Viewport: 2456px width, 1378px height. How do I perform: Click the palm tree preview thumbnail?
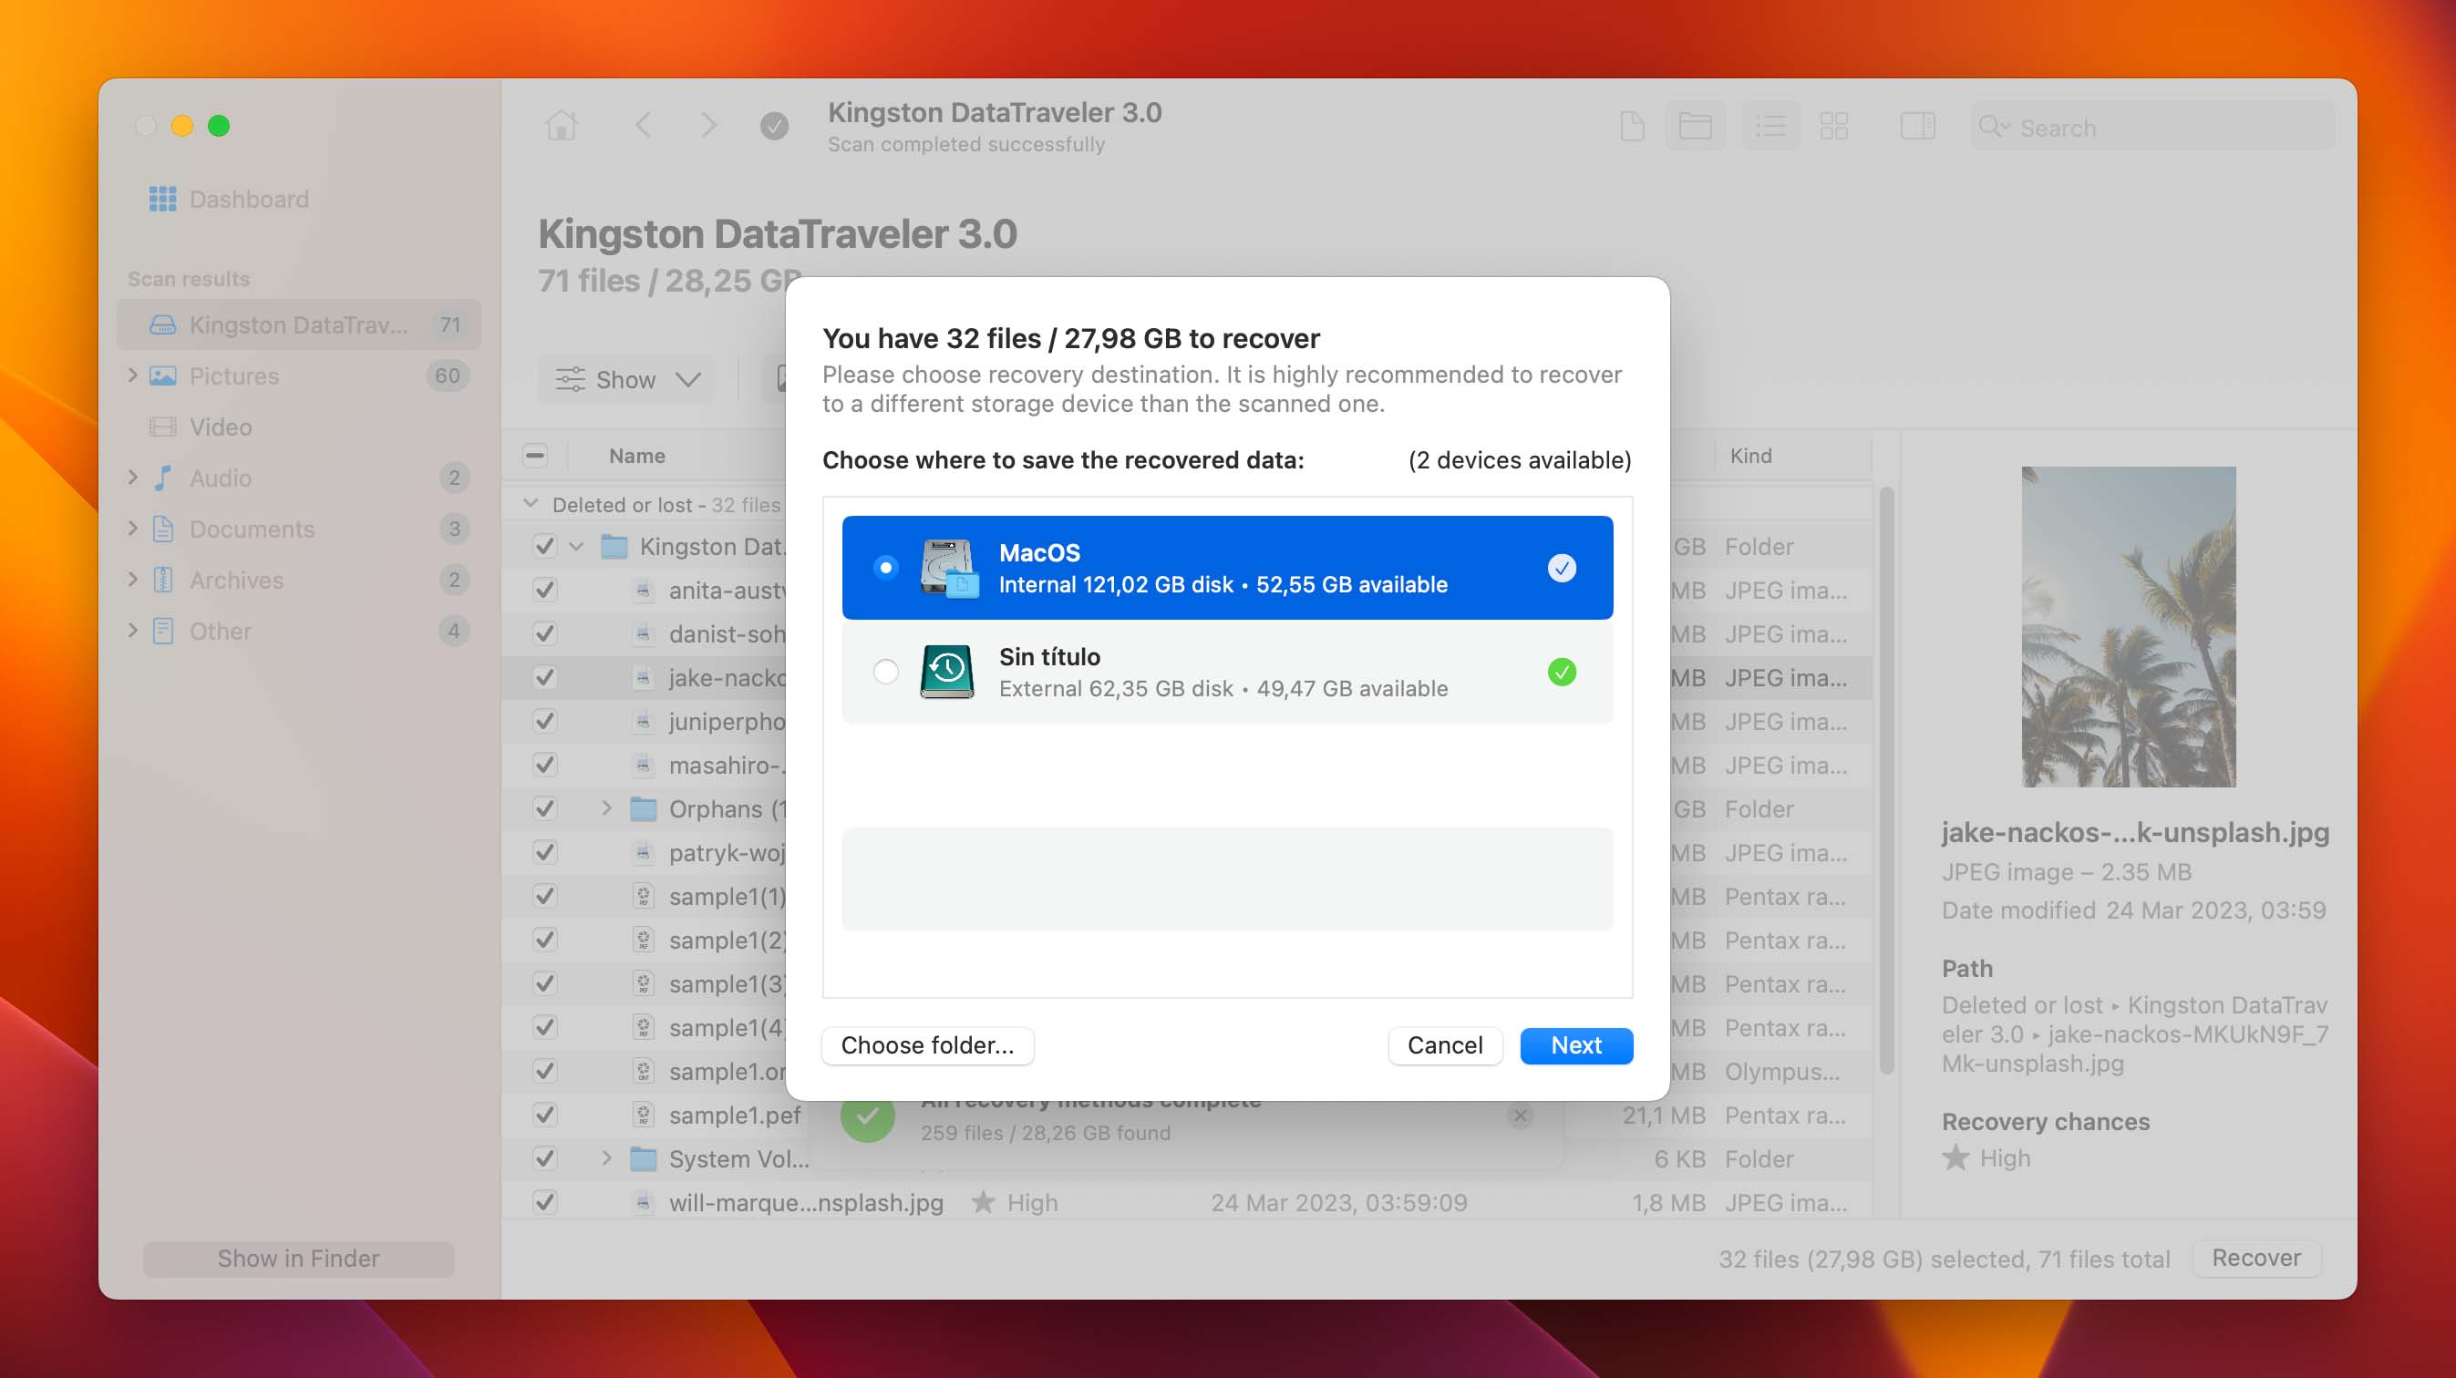tap(2128, 626)
